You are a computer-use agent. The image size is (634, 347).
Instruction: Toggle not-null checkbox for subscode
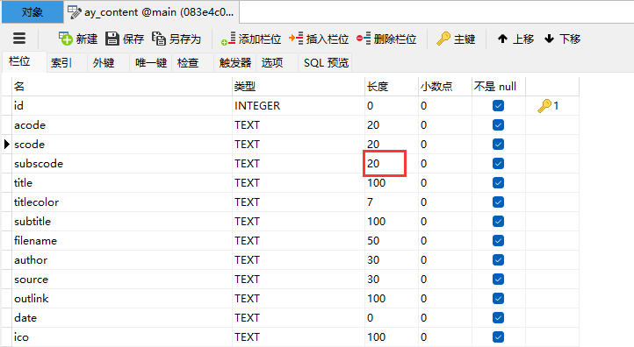click(x=498, y=163)
